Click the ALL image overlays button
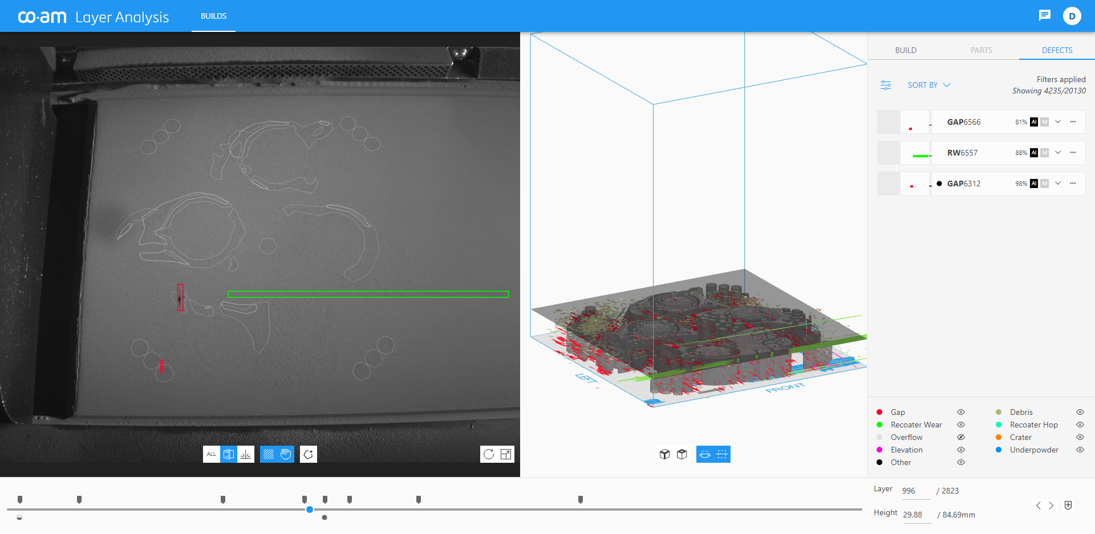Image resolution: width=1095 pixels, height=534 pixels. click(x=212, y=454)
